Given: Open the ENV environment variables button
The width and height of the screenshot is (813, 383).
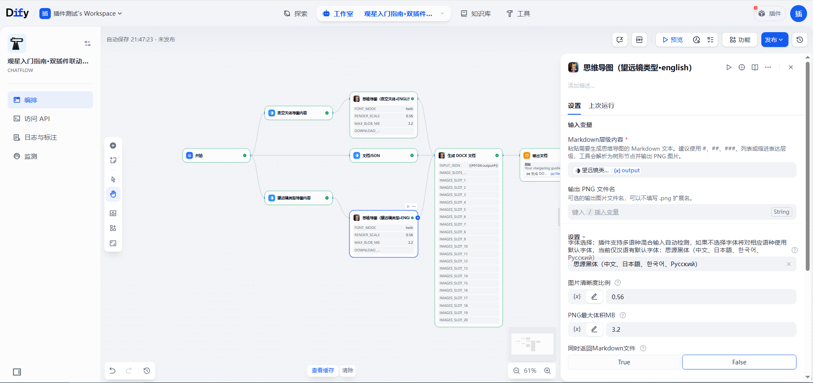Looking at the screenshot, I should pyautogui.click(x=639, y=40).
